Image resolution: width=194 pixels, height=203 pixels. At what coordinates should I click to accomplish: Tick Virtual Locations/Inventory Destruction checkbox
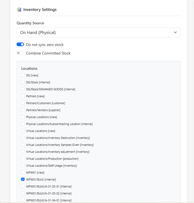pyautogui.click(x=23, y=138)
